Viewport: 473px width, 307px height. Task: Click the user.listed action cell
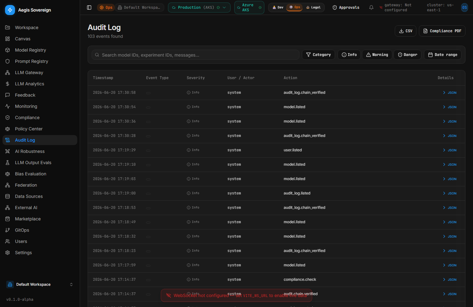tap(293, 150)
